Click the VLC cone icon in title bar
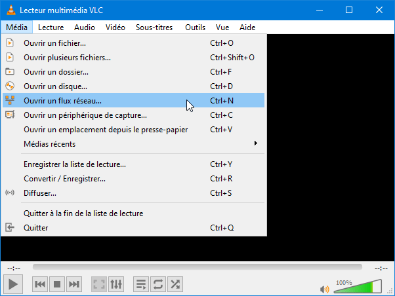 [11, 10]
